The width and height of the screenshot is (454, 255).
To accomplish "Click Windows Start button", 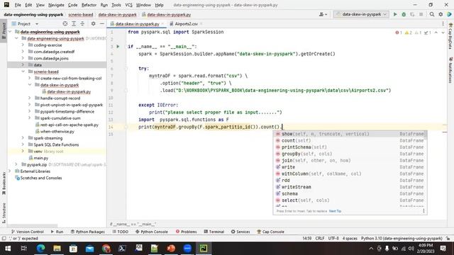I will [8, 249].
